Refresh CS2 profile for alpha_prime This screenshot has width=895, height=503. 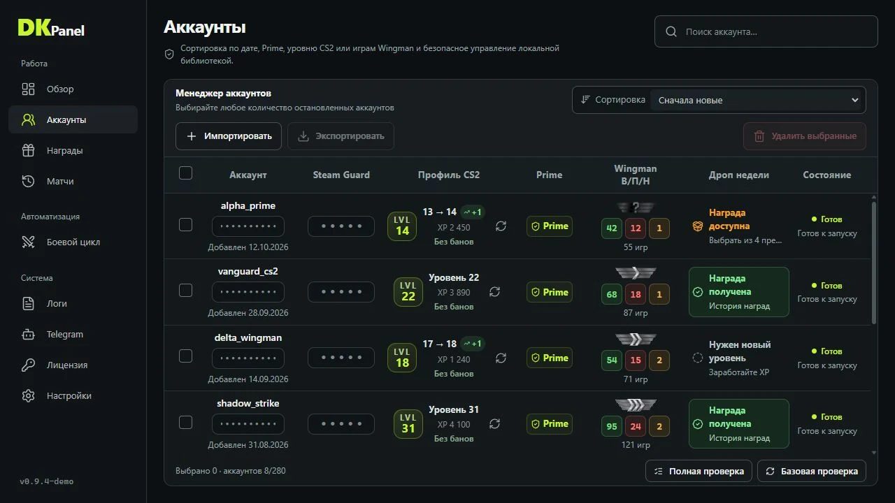[x=501, y=226]
